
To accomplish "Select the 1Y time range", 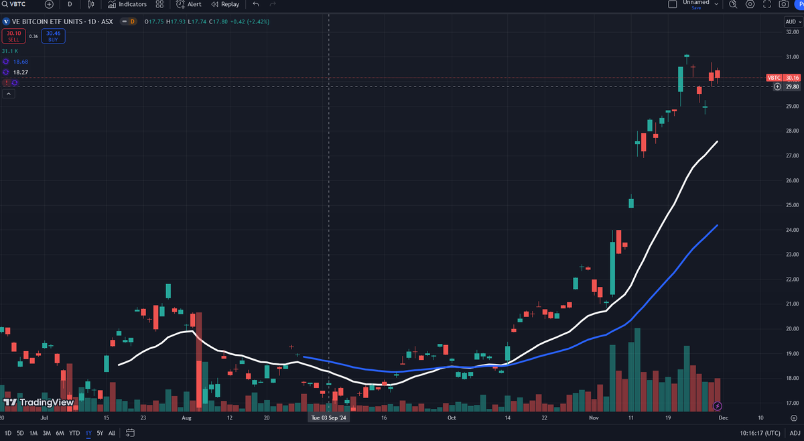I will point(88,433).
